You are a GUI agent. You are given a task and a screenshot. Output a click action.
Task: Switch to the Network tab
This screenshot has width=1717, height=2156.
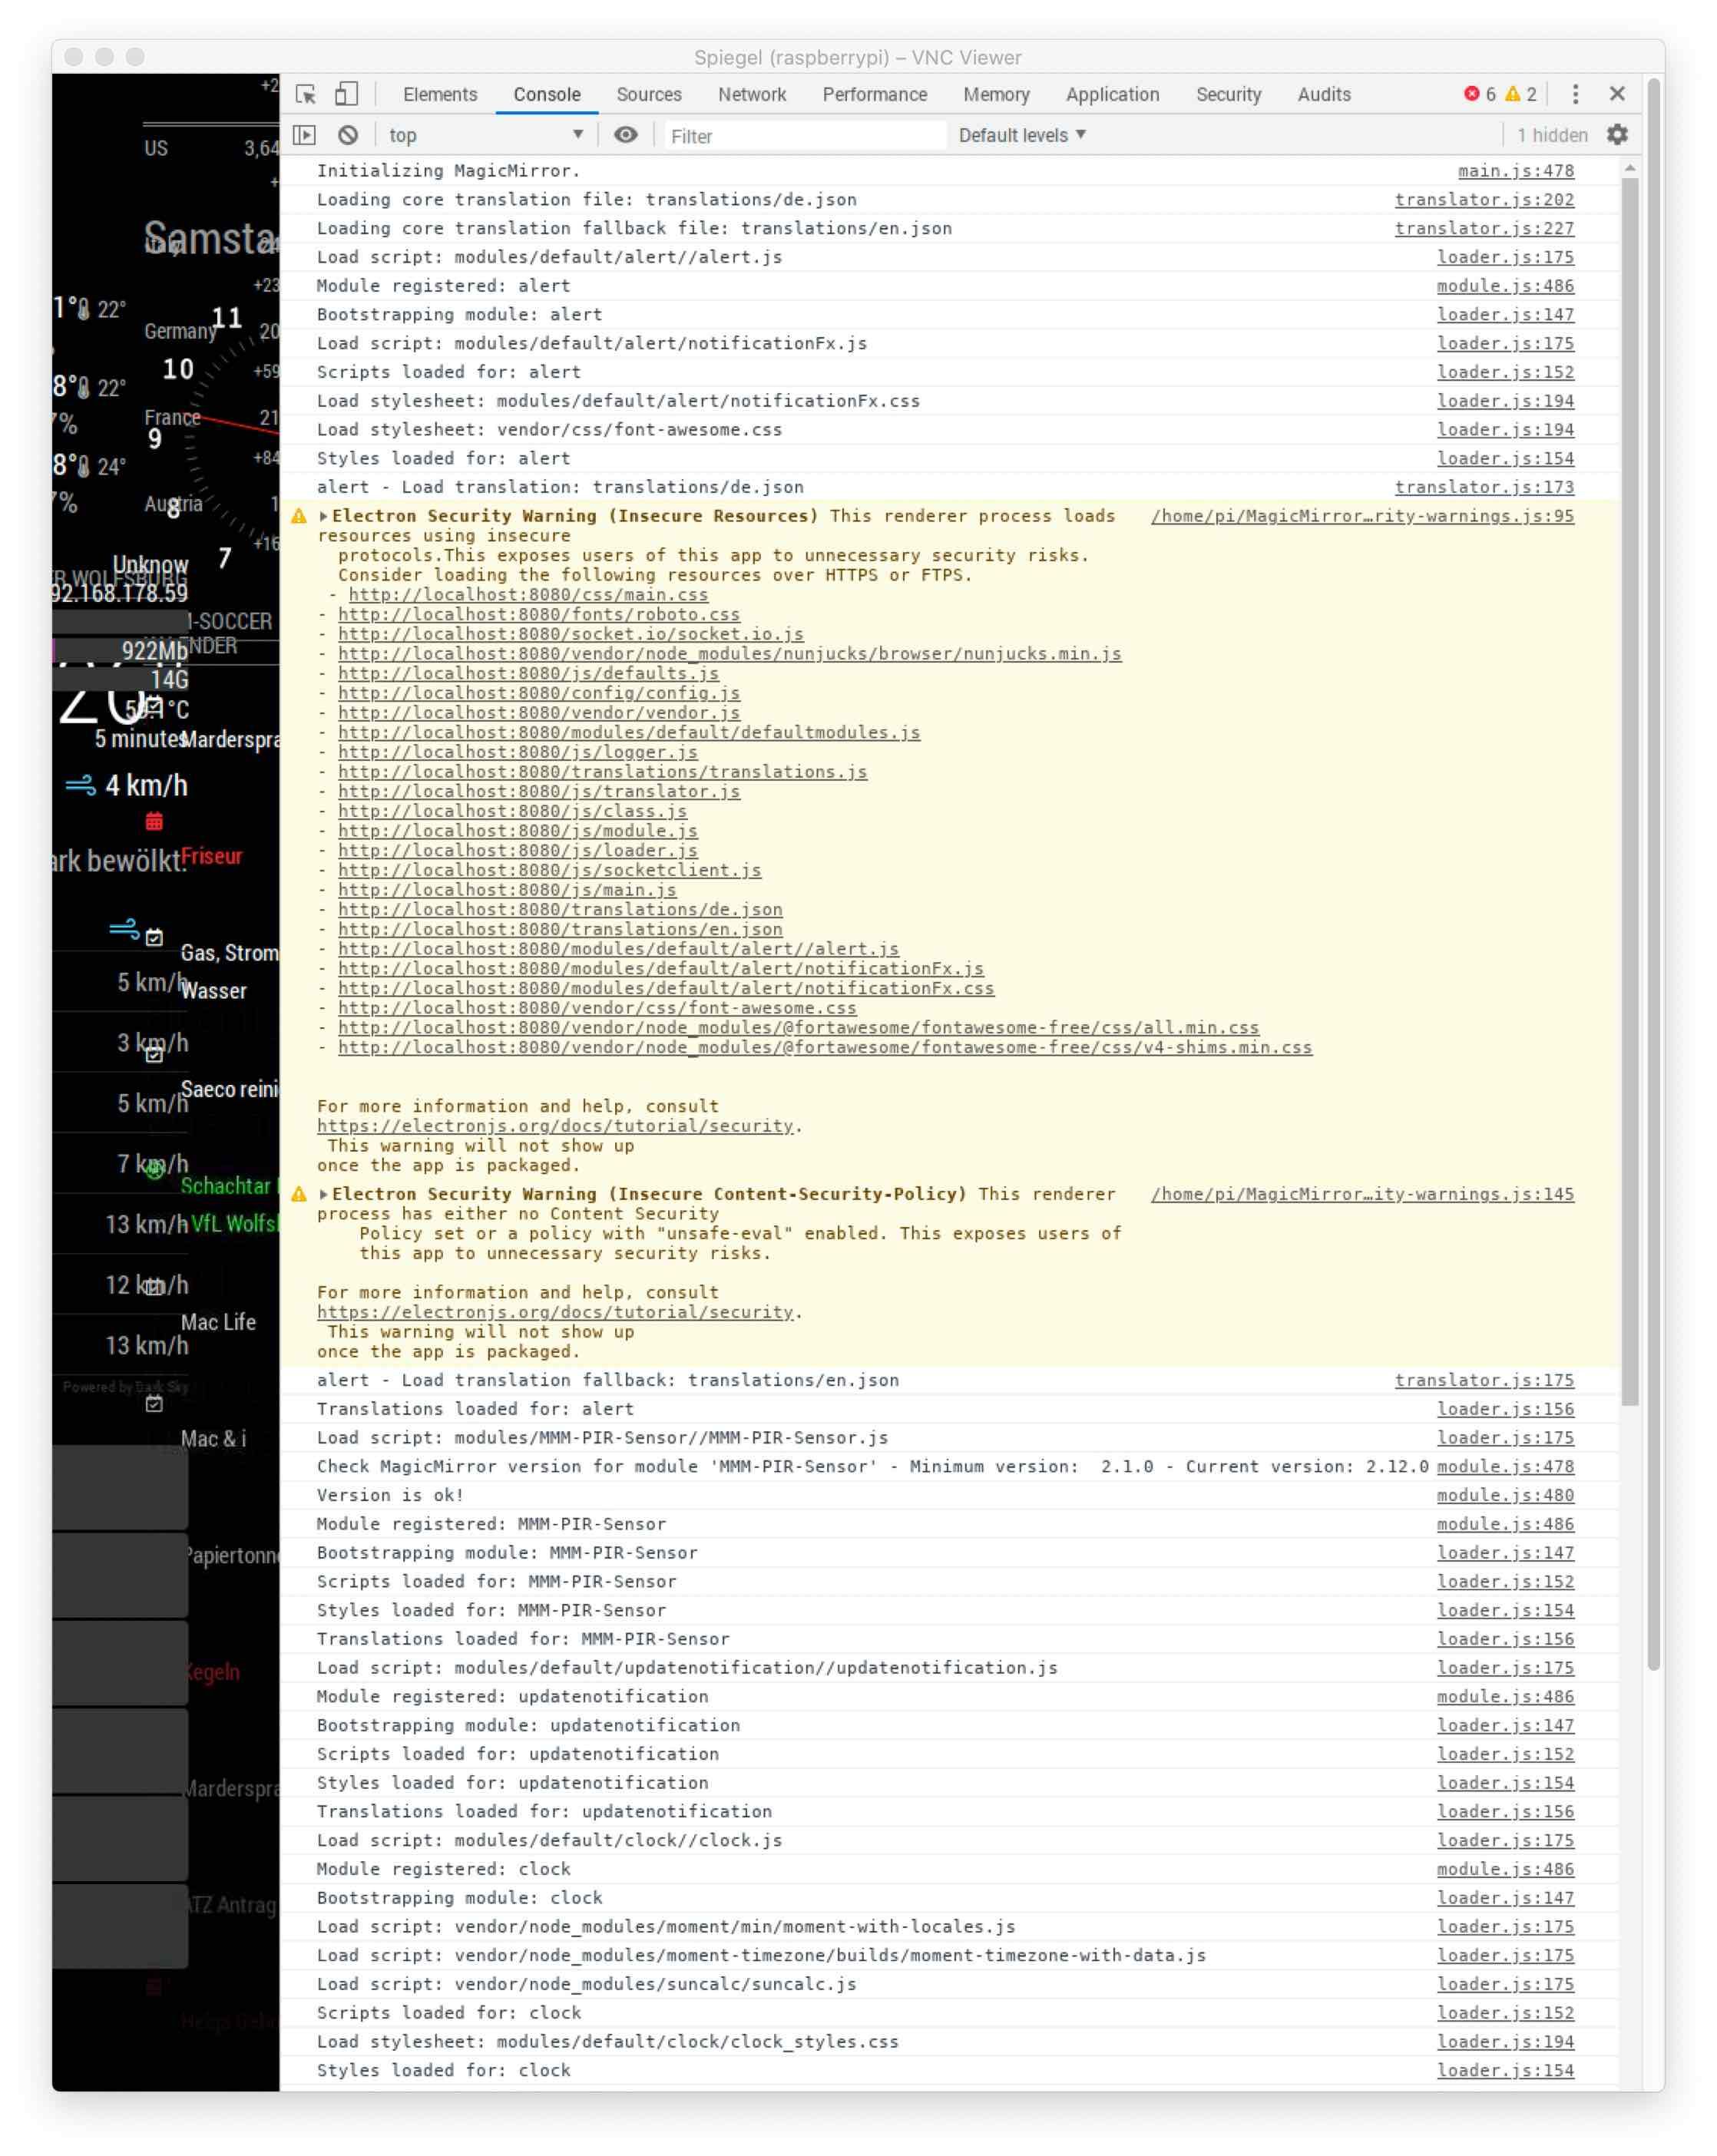pos(751,94)
